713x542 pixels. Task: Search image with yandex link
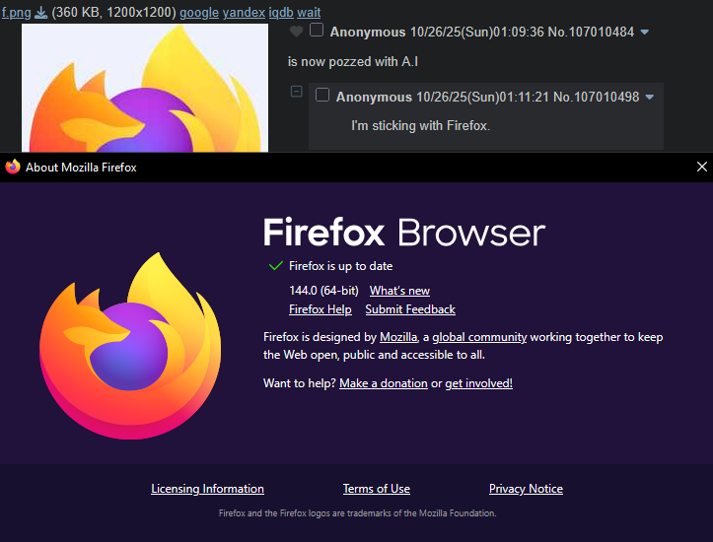pyautogui.click(x=244, y=12)
